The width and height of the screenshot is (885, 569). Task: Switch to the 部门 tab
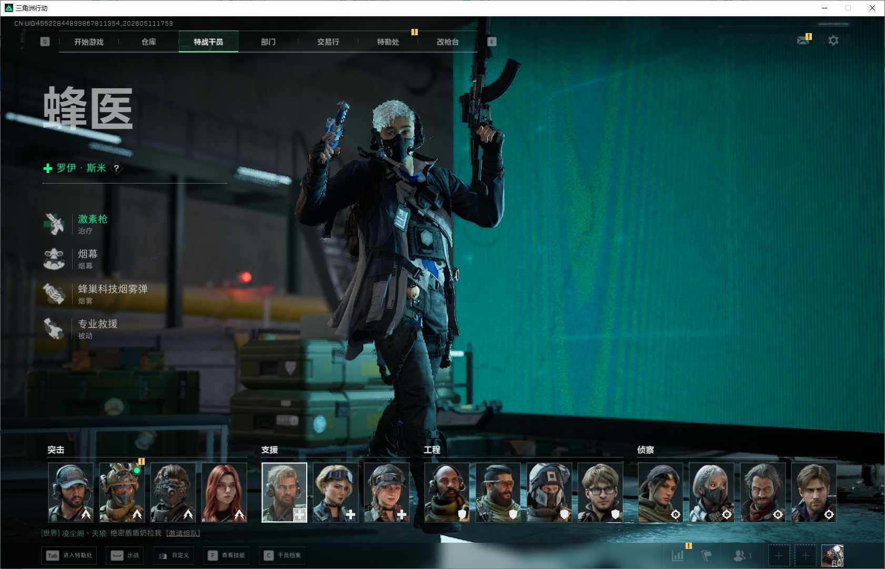click(x=268, y=42)
